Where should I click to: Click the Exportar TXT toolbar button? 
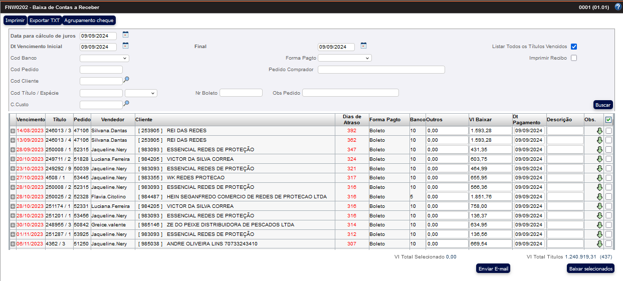tap(44, 21)
